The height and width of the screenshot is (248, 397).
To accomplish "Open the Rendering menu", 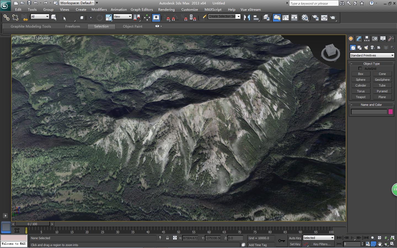I will [166, 9].
